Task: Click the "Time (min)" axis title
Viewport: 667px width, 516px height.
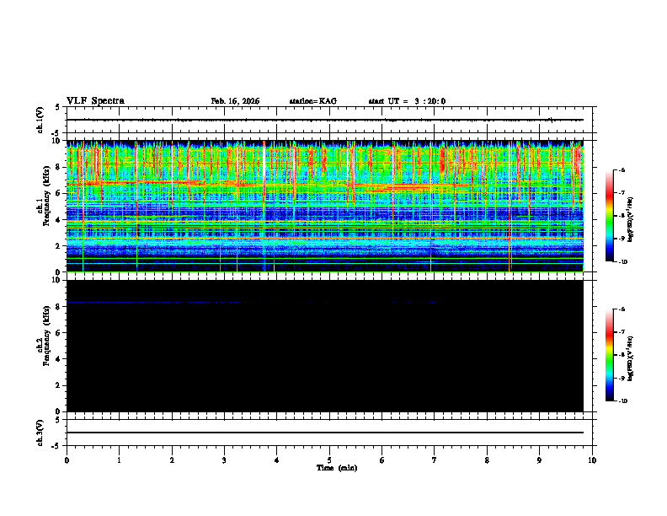Action: [x=337, y=468]
